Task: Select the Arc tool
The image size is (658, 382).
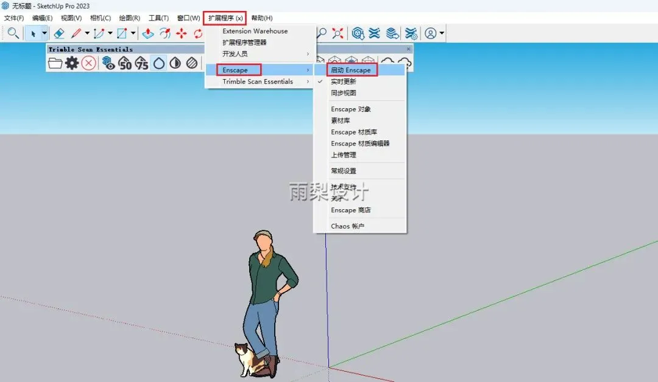Action: (x=99, y=33)
